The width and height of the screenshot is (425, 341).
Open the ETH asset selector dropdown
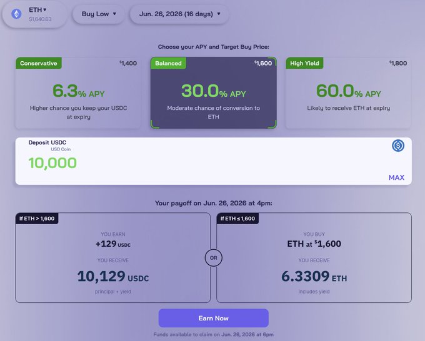(x=35, y=14)
